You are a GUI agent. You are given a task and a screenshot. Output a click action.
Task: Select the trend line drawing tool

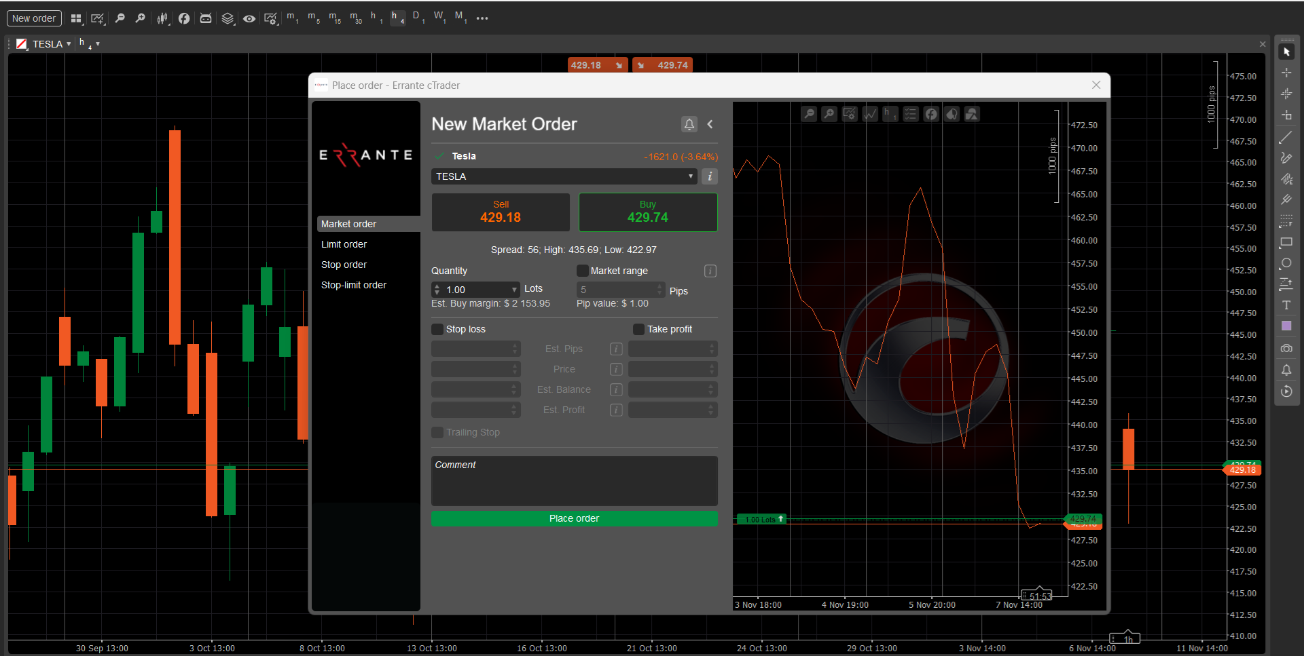pyautogui.click(x=1286, y=137)
